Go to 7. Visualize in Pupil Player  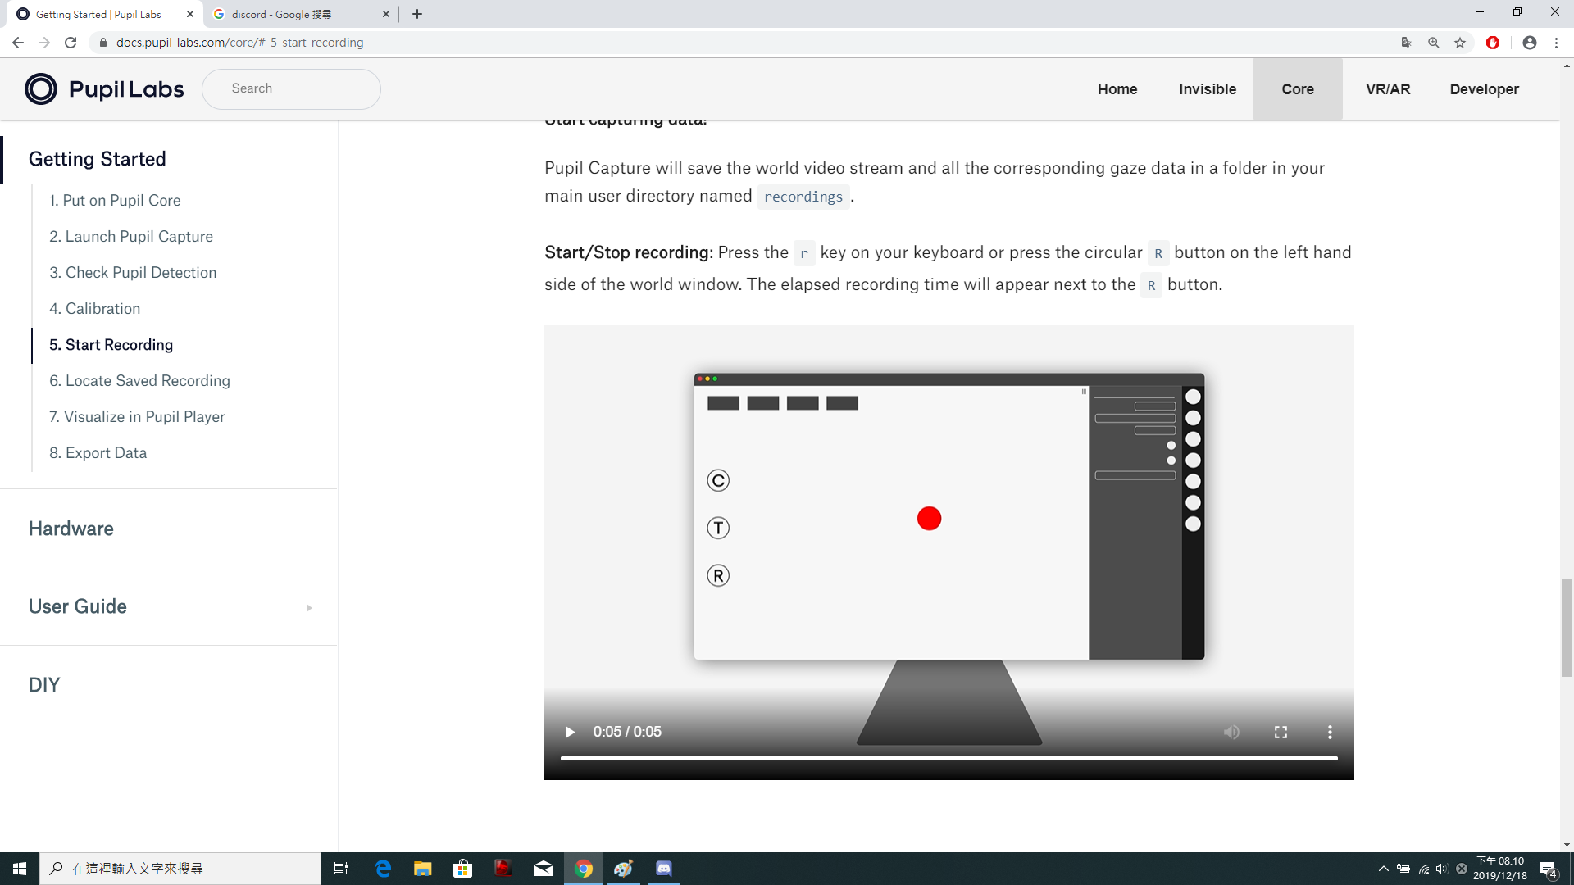[x=137, y=417]
